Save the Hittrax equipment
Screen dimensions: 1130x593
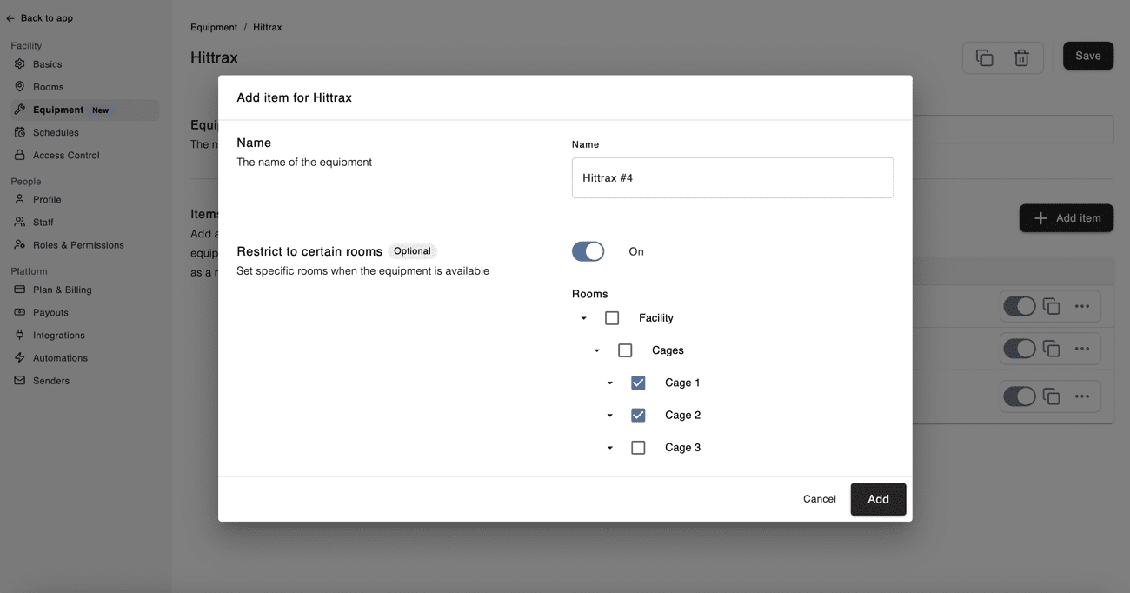pos(1088,56)
